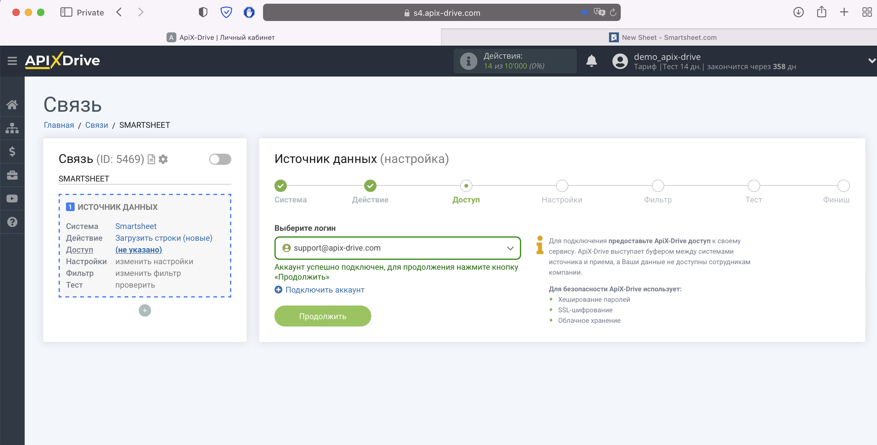Click the notifications bell icon
The height and width of the screenshot is (445, 877).
(591, 61)
